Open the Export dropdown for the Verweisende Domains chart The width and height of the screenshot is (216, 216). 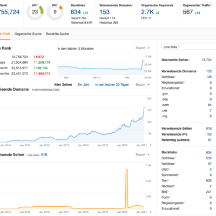(x=143, y=85)
